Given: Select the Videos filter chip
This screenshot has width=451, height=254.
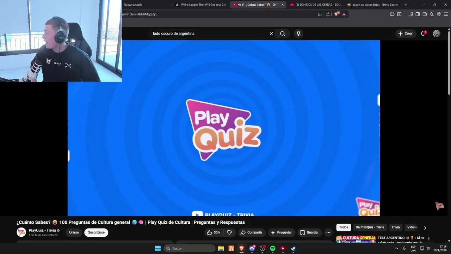Looking at the screenshot, I should [x=412, y=227].
